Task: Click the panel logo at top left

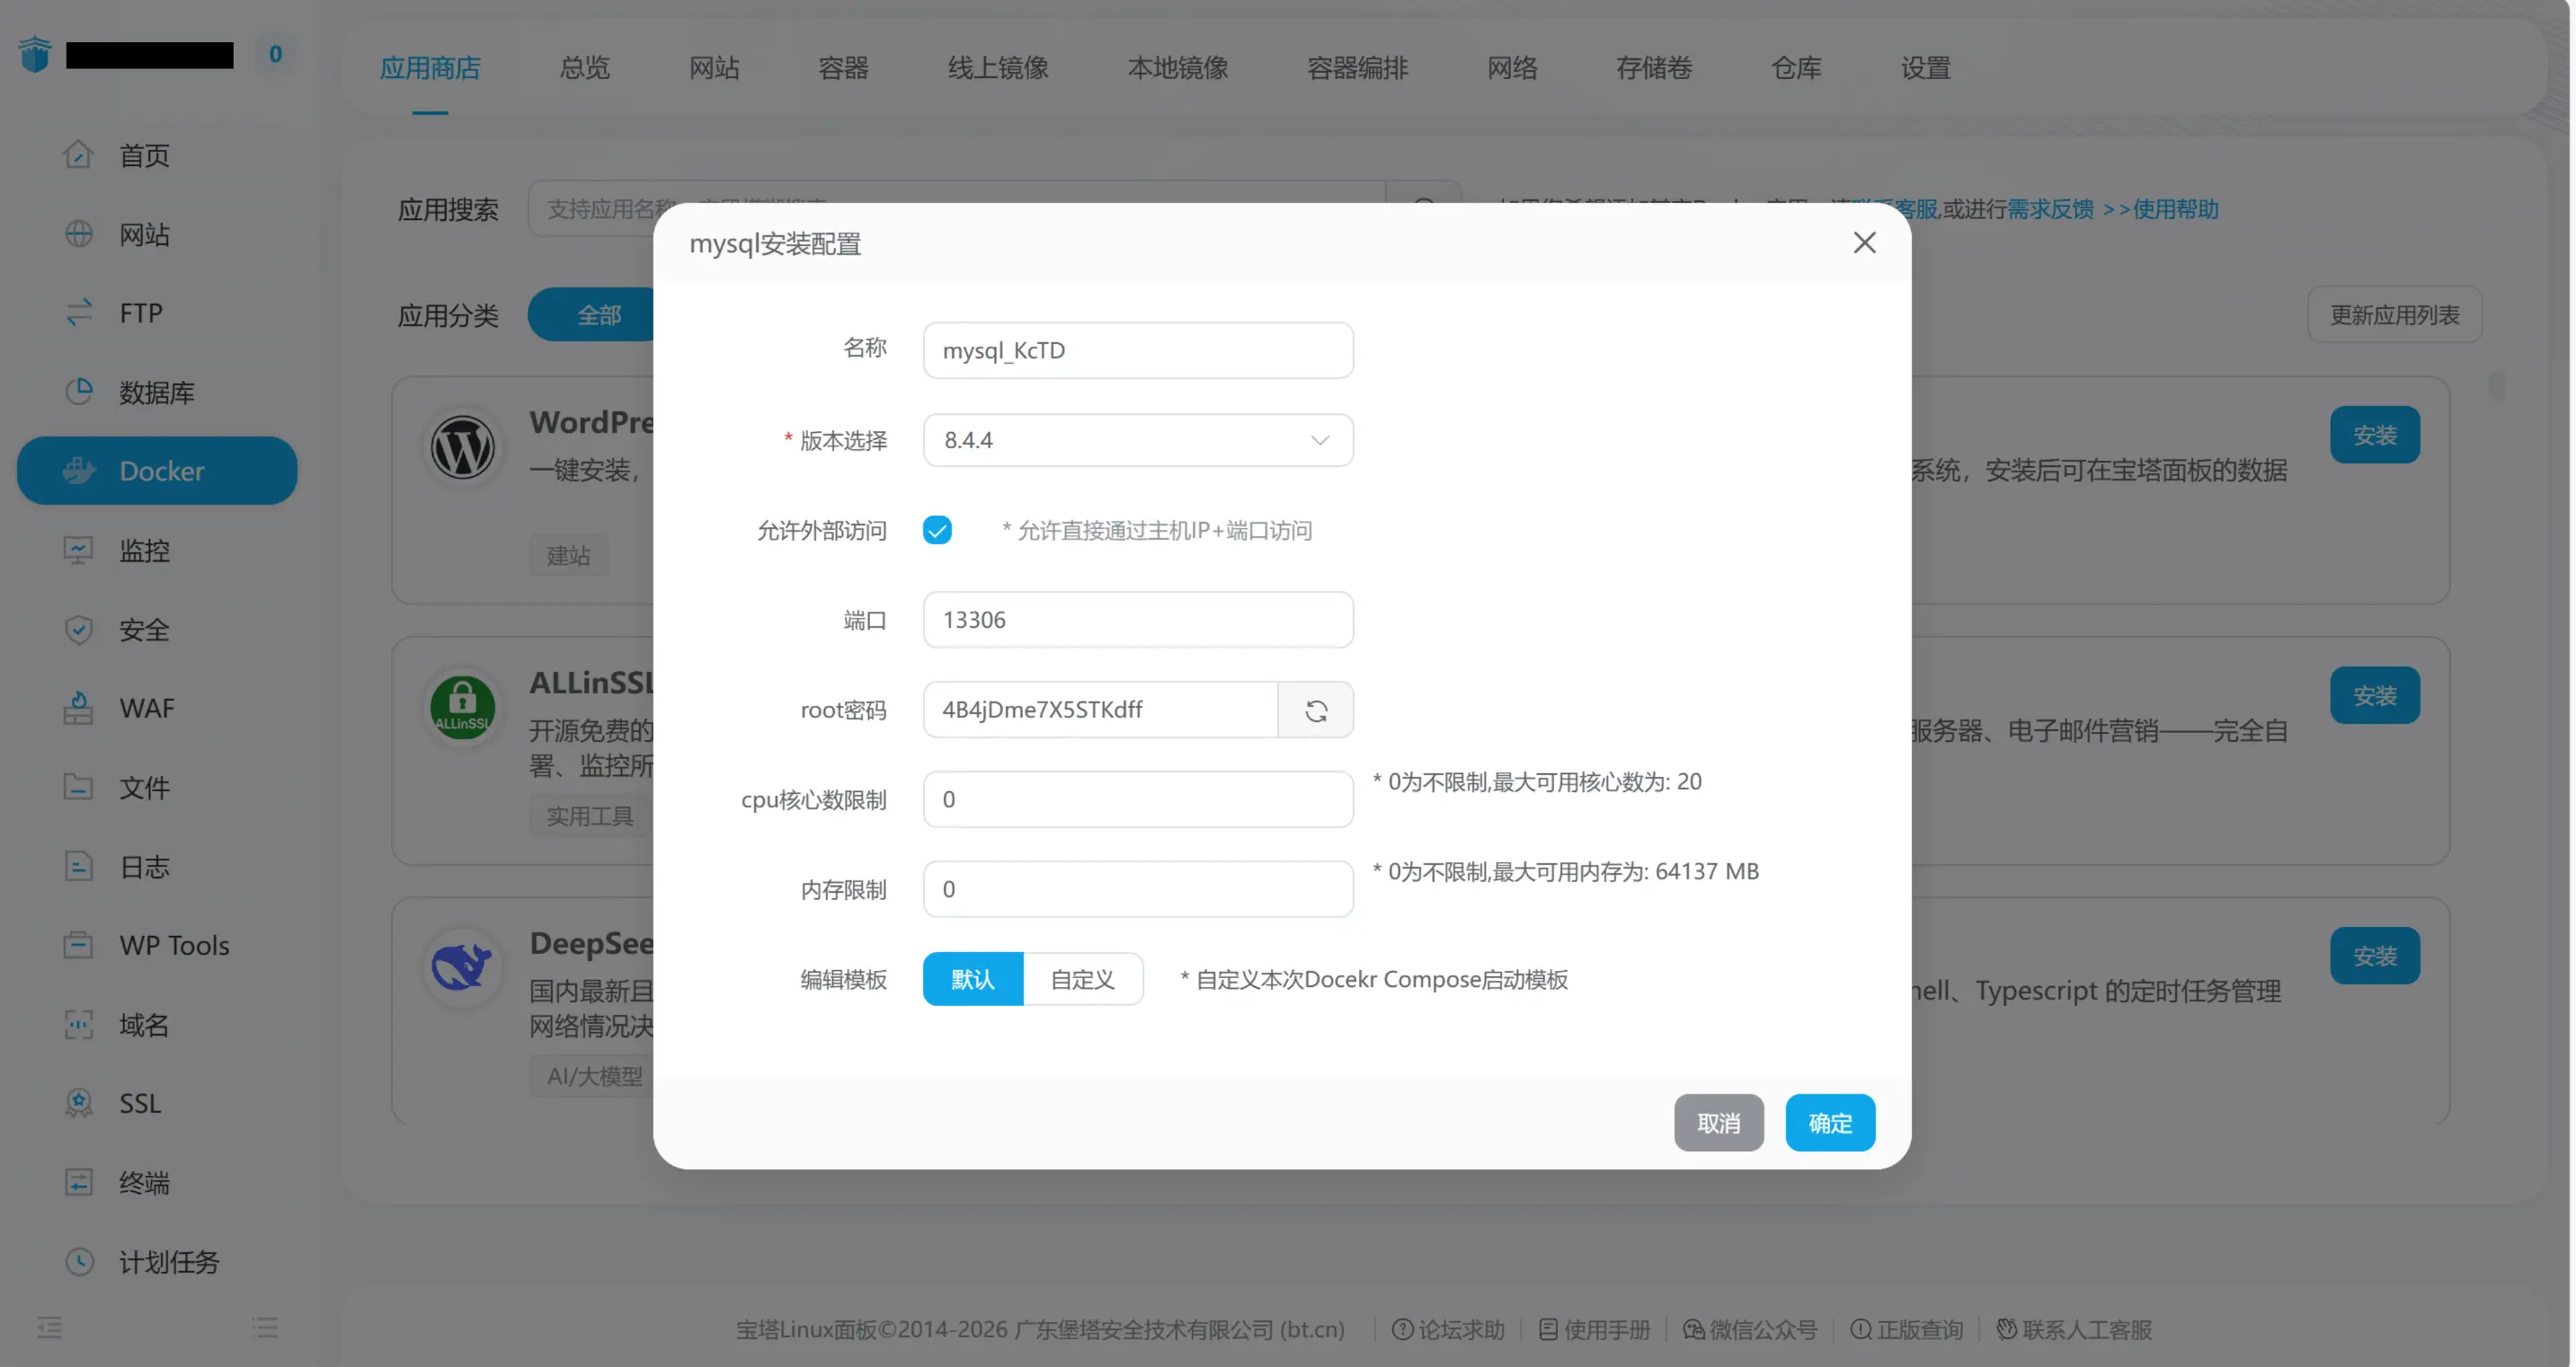Action: coord(35,54)
